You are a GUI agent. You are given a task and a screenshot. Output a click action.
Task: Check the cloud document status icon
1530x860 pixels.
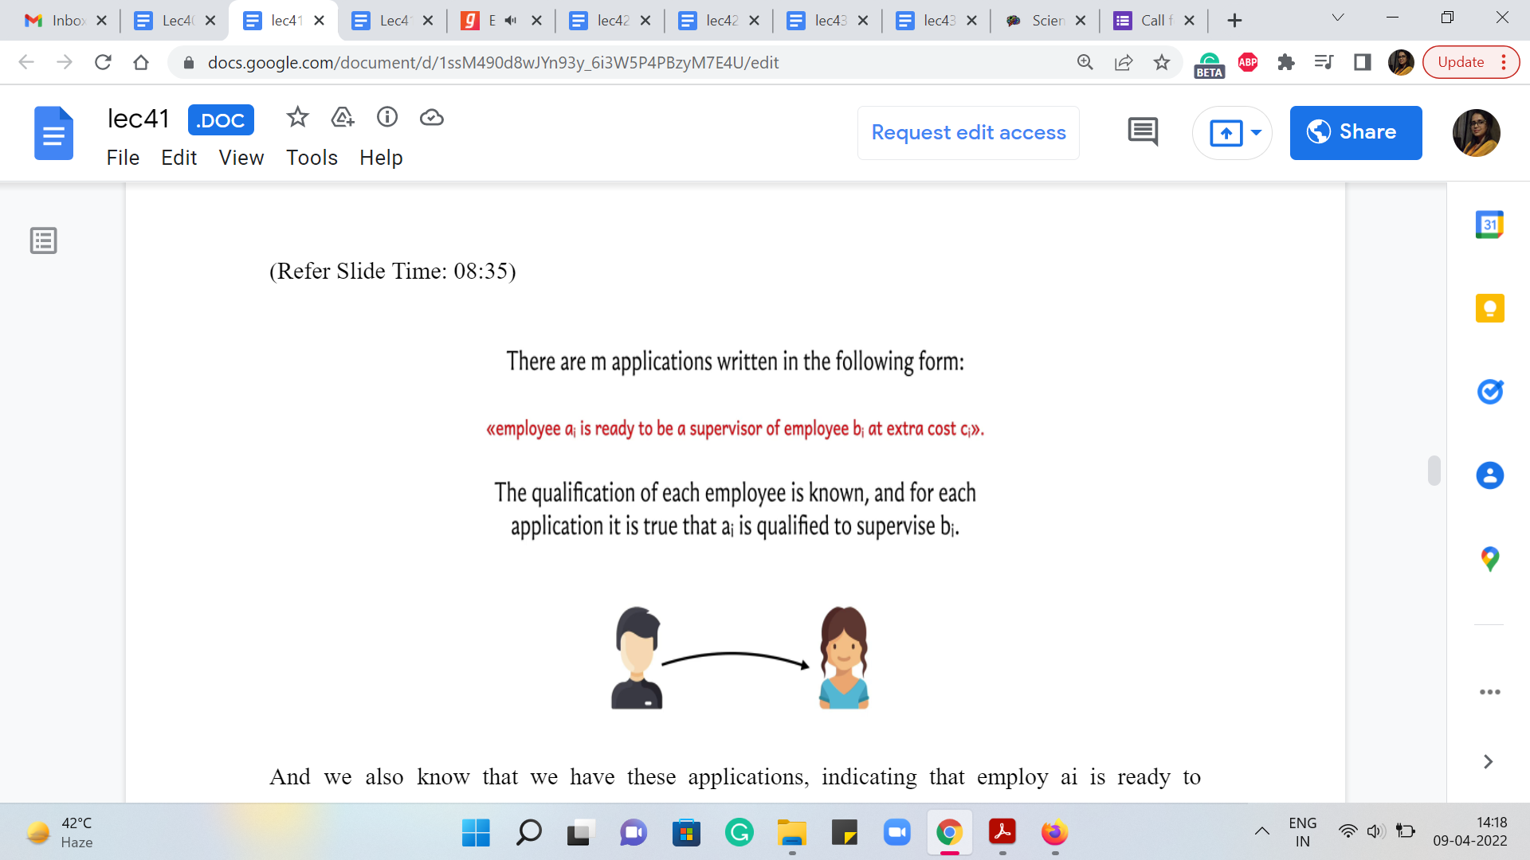click(431, 118)
